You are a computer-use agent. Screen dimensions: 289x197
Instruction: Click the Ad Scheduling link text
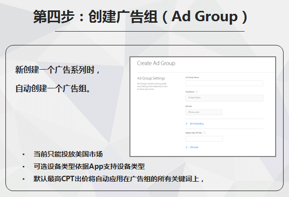point(197,123)
